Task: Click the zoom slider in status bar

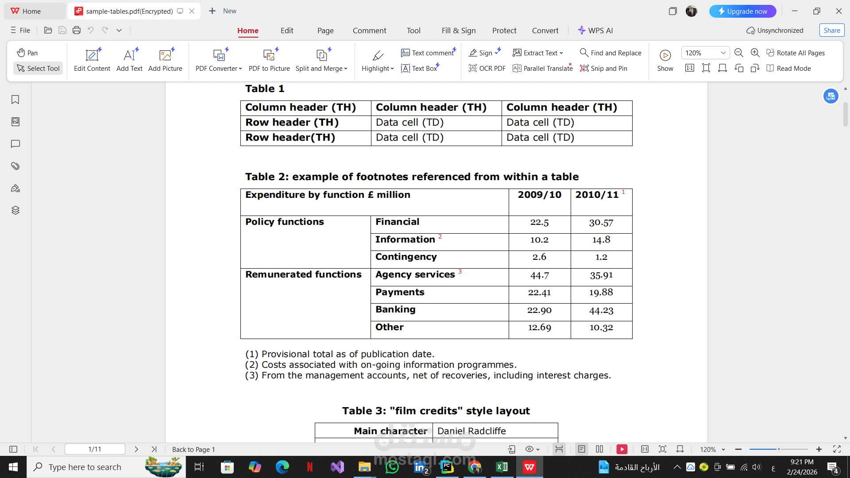Action: pos(778,449)
